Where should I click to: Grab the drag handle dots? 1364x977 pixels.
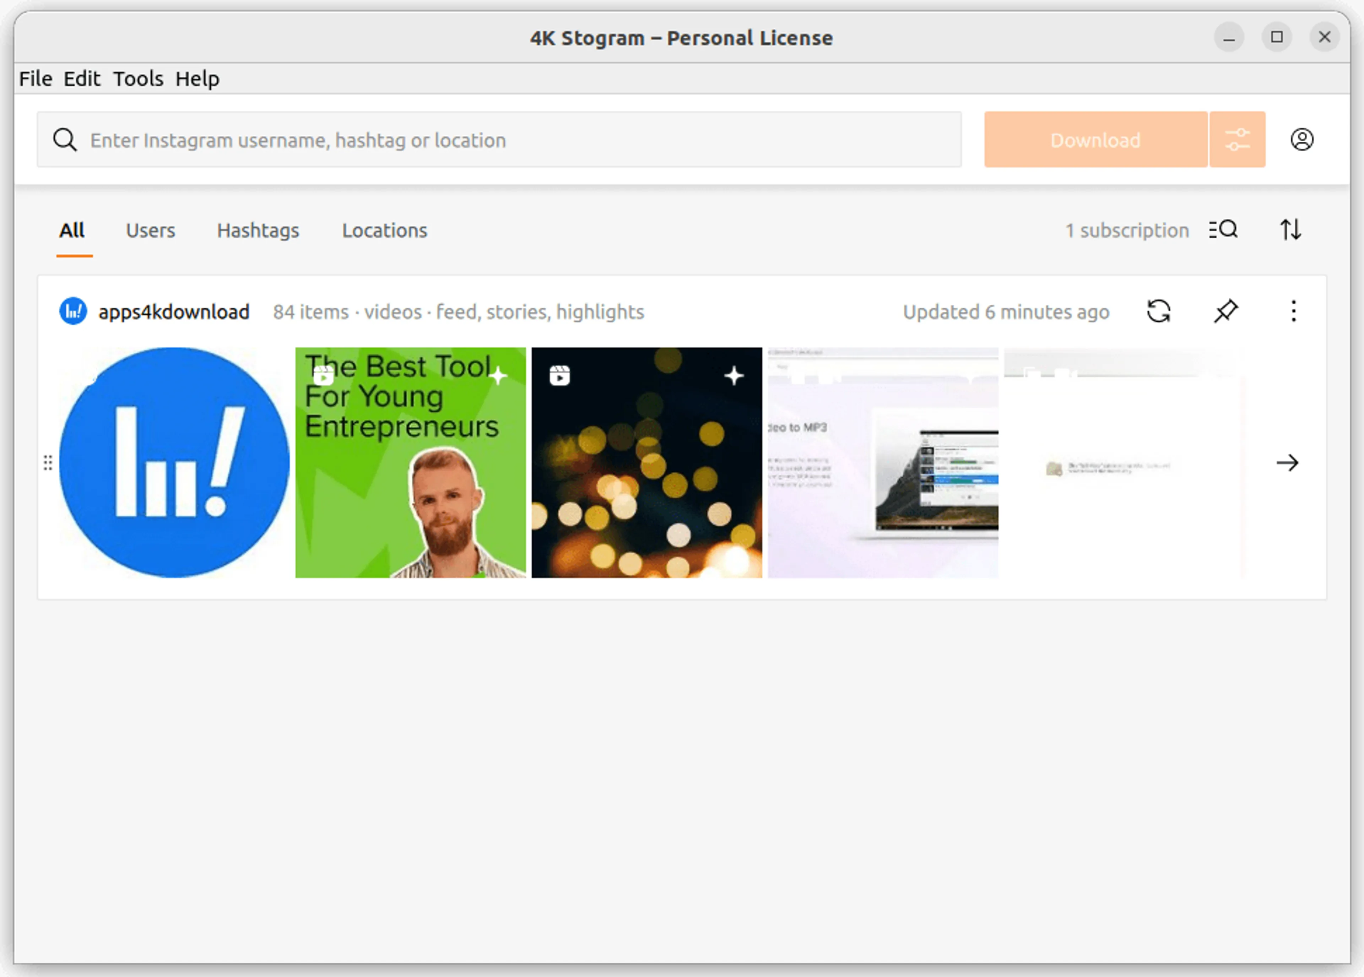coord(48,462)
